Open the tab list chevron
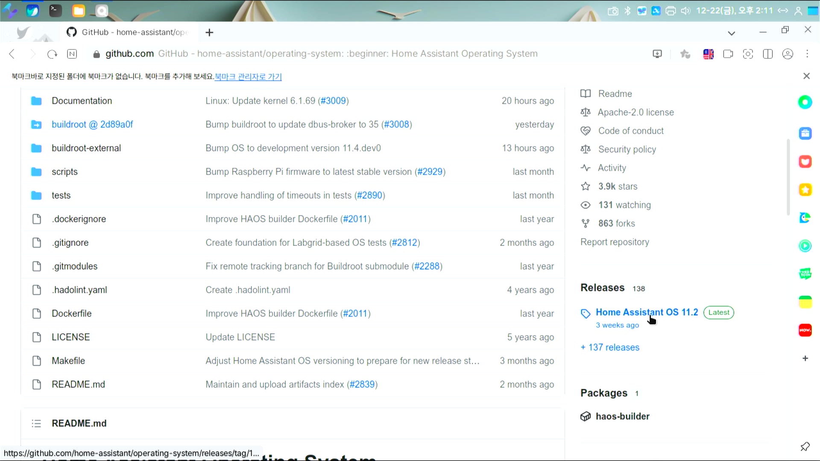Viewport: 820px width, 461px height. [731, 33]
